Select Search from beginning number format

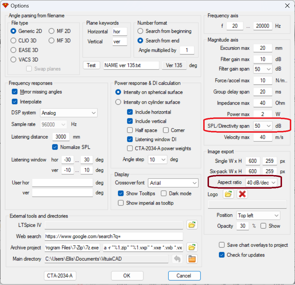click(140, 31)
